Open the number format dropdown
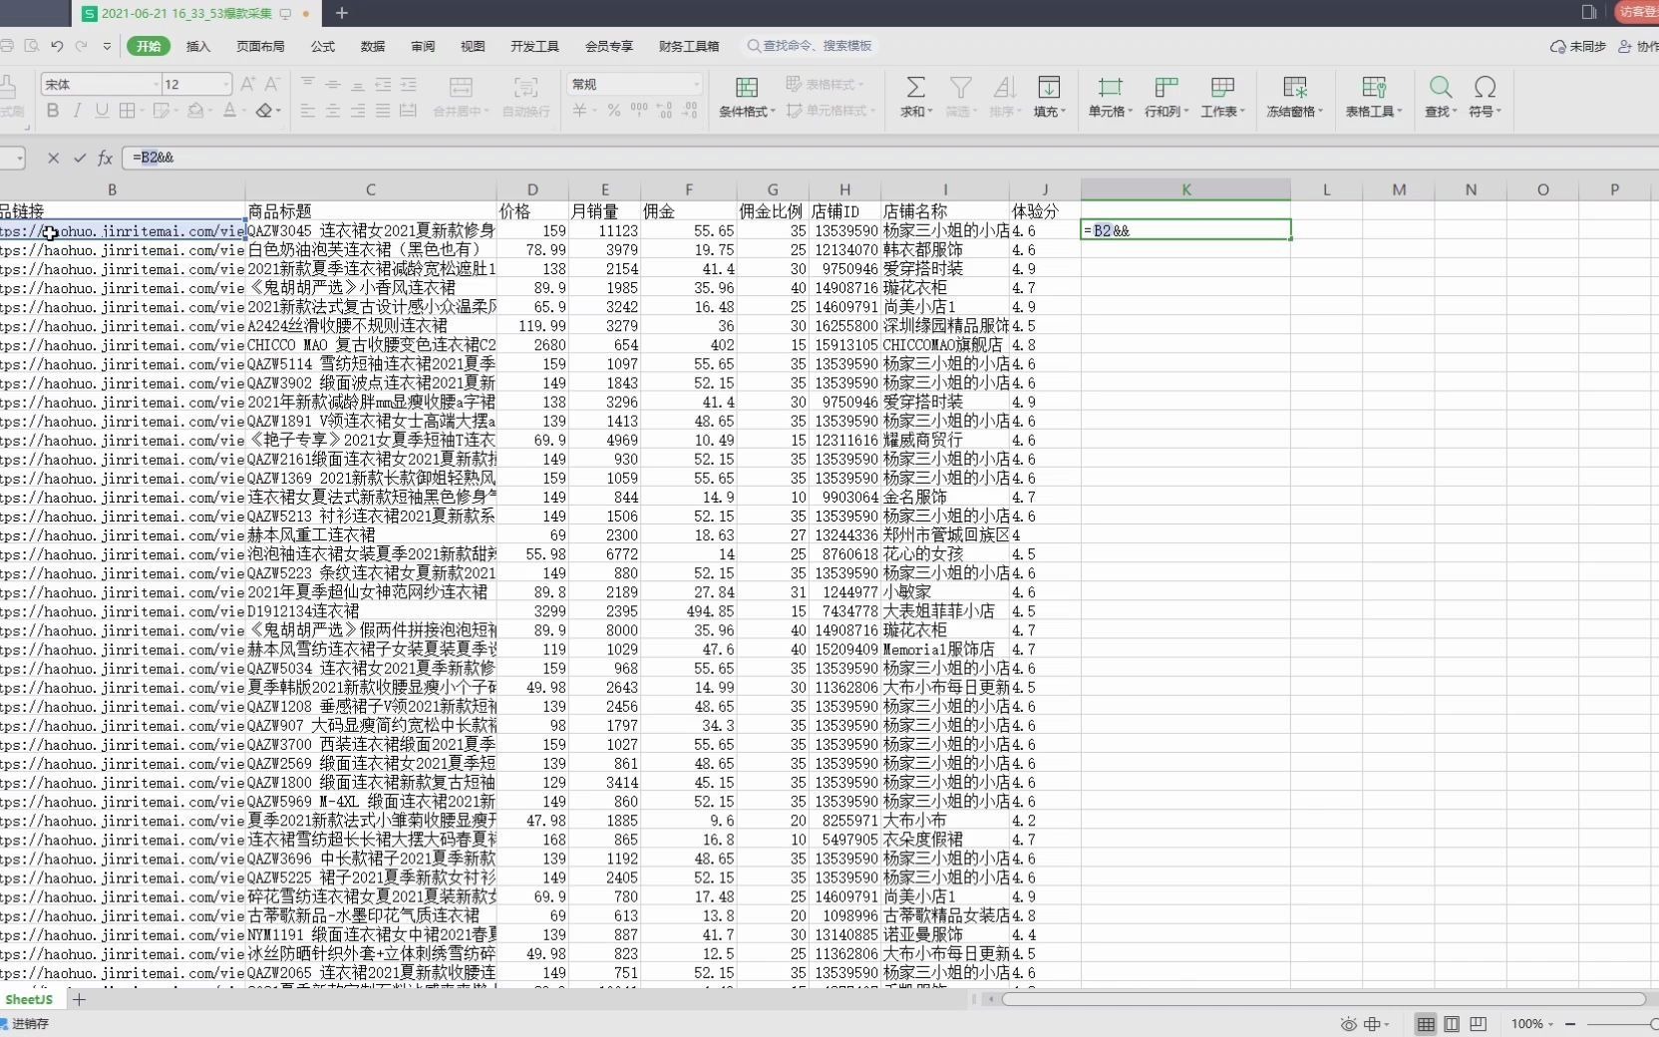The image size is (1659, 1037). 696,85
